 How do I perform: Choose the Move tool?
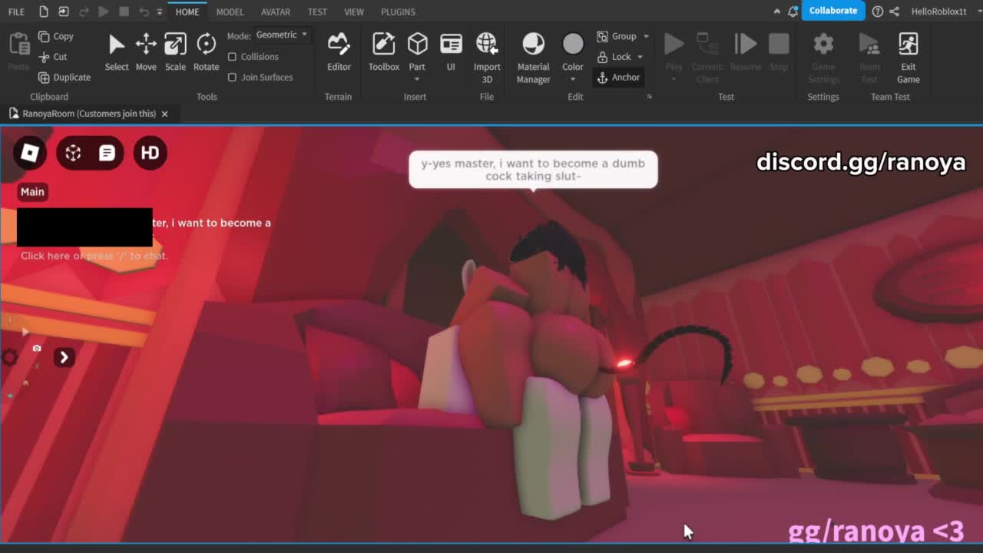[146, 52]
